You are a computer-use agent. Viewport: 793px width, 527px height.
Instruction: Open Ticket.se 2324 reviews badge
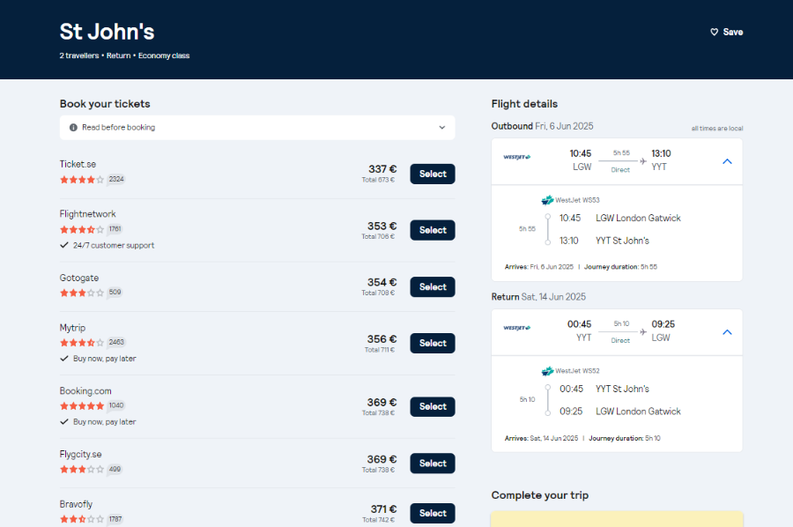116,179
